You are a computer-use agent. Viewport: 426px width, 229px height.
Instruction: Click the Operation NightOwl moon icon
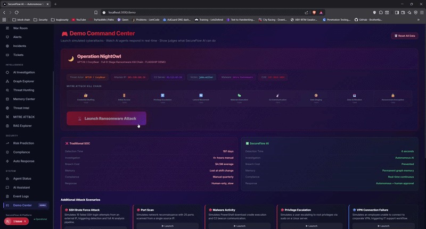[x=71, y=59]
